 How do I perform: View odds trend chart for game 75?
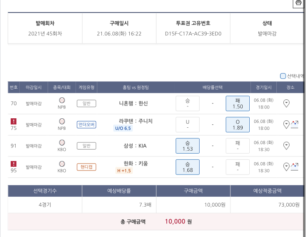tap(294, 124)
